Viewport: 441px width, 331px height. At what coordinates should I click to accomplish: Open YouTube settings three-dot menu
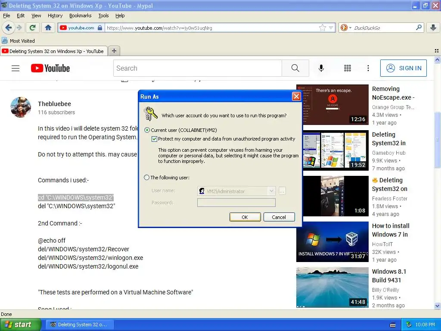coord(368,68)
